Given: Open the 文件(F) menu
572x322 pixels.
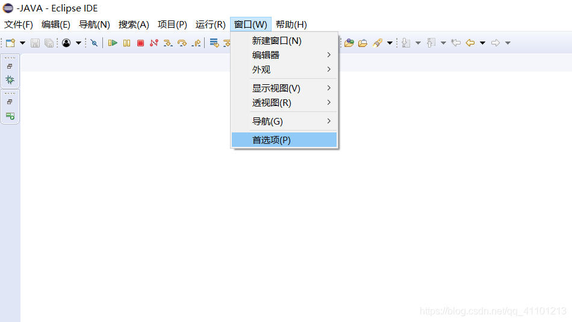Looking at the screenshot, I should click(19, 25).
